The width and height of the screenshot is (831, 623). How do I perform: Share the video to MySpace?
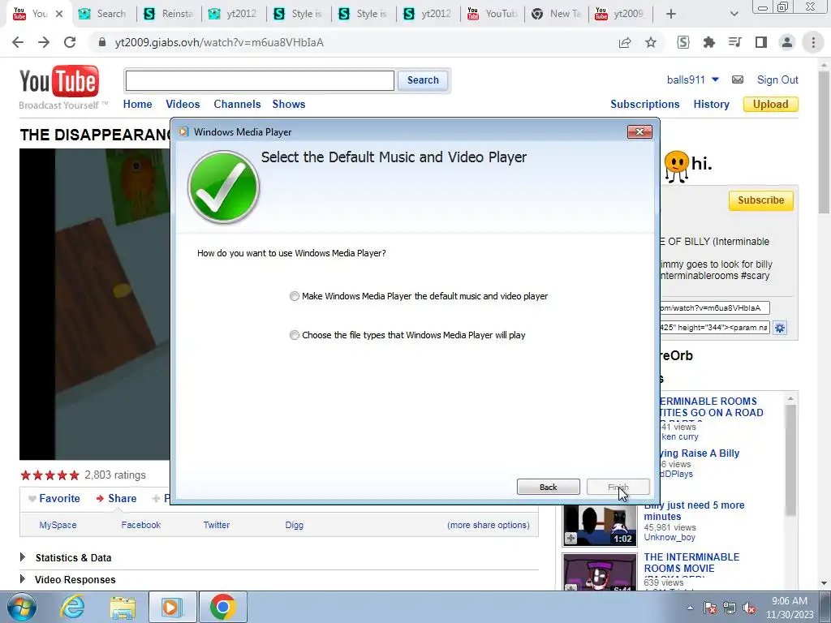pos(58,525)
